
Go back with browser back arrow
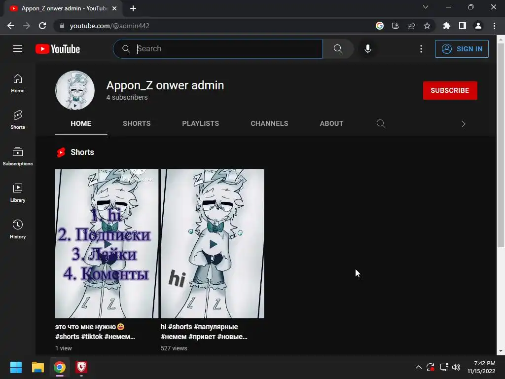11,26
